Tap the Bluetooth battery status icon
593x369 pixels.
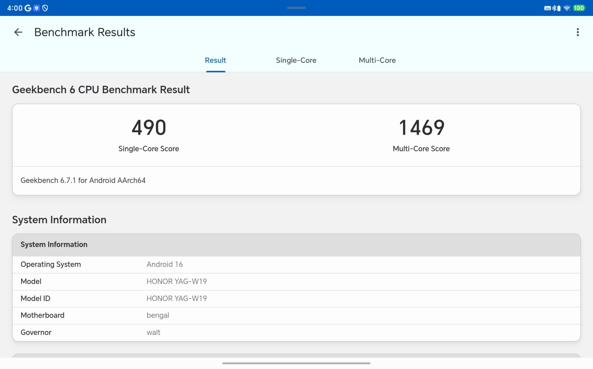pos(556,8)
